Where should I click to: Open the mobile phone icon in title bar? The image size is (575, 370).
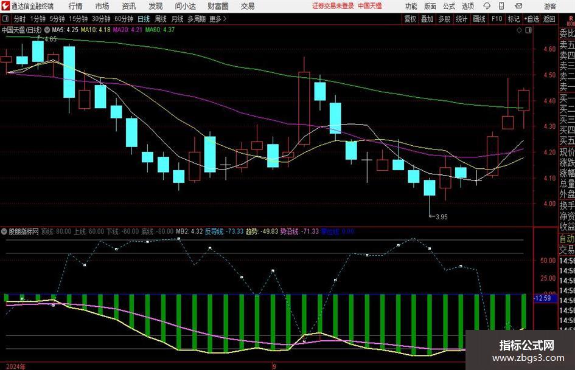coord(501,6)
